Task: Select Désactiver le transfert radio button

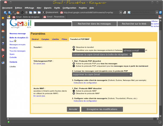Action: click(x=74, y=47)
